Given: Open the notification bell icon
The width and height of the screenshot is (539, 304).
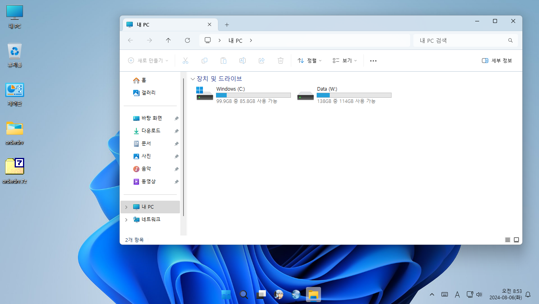Looking at the screenshot, I should [x=528, y=294].
